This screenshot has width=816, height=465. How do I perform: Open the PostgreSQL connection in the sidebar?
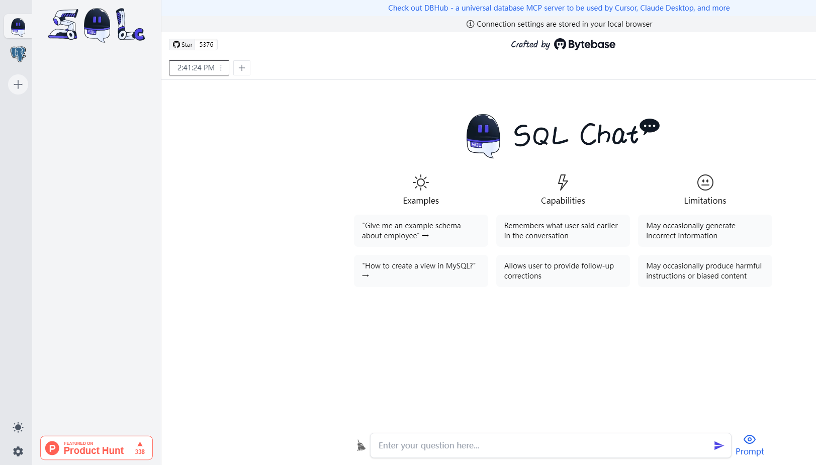pyautogui.click(x=18, y=54)
